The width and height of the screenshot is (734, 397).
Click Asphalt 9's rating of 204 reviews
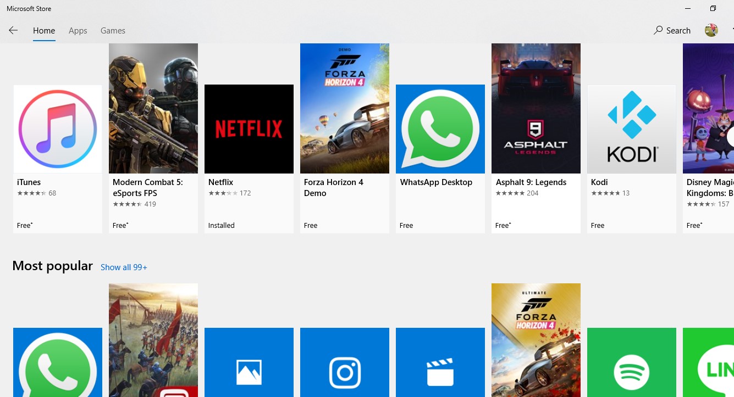517,193
